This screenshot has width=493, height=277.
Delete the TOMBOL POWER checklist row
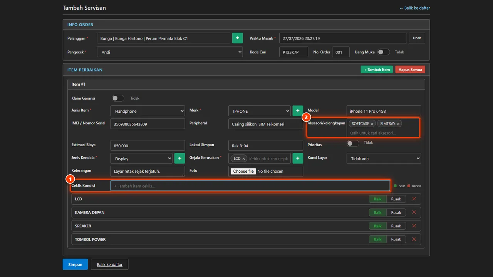(414, 239)
